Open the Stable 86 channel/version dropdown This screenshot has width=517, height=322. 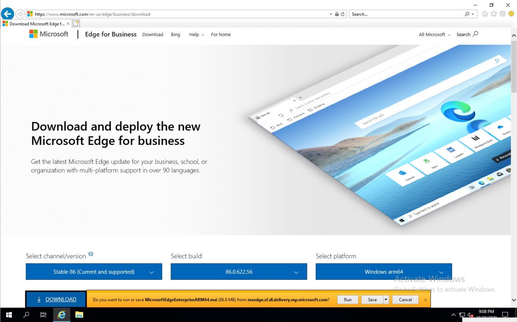coord(93,271)
